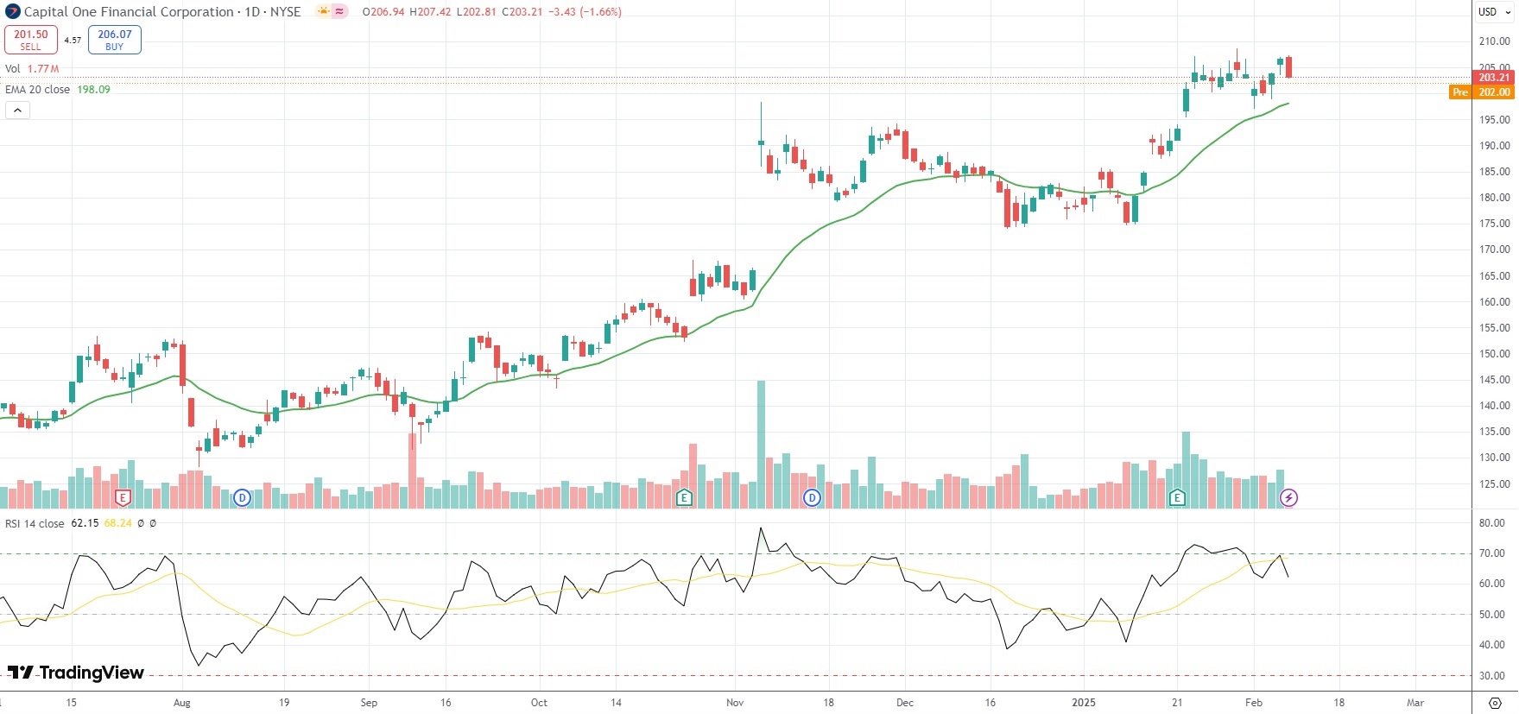This screenshot has height=714, width=1519.
Task: Click the Sep label on time axis
Action: pyautogui.click(x=369, y=703)
